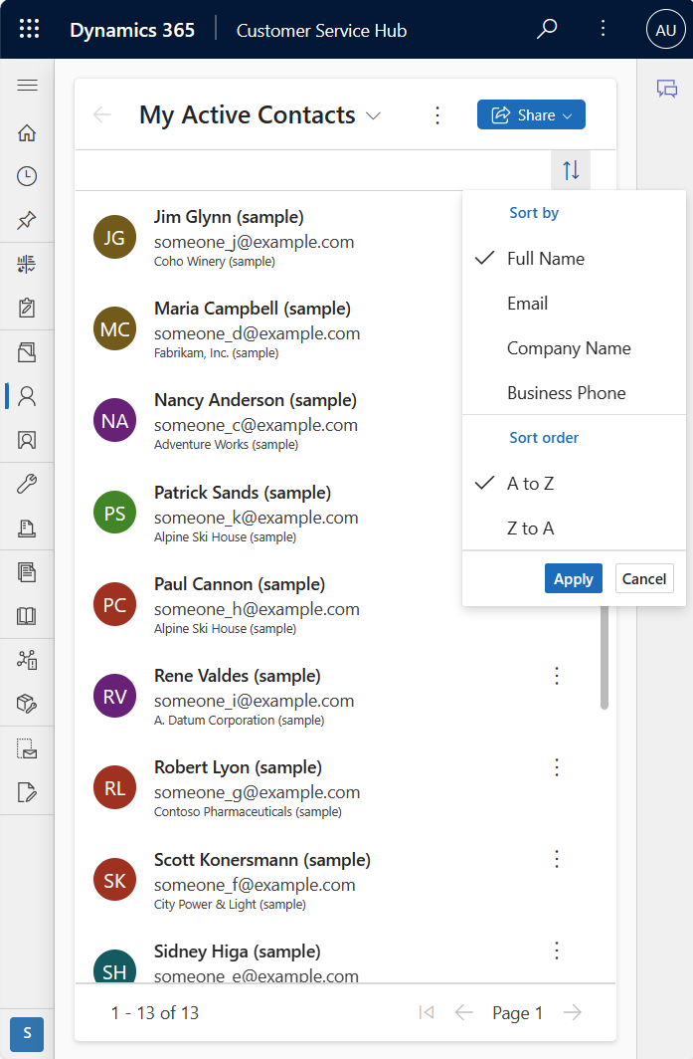Open row options for Scott Konersmann
Screen dimensions: 693x1059
pos(557,859)
